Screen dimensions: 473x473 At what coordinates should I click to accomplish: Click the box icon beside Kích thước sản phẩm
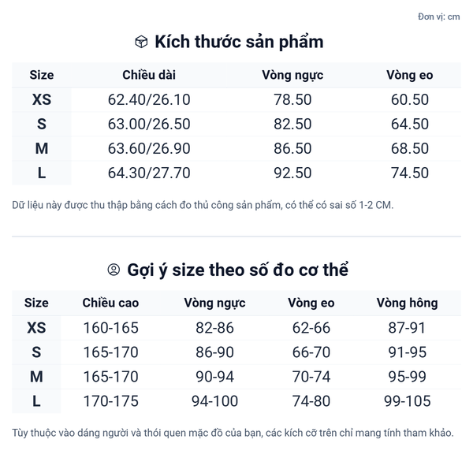(x=141, y=42)
